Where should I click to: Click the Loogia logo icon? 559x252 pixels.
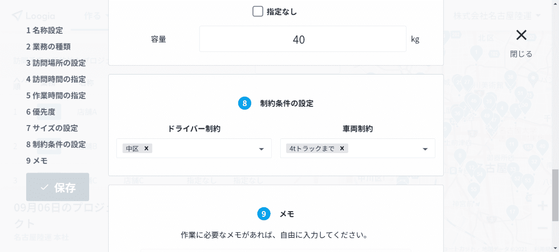(x=17, y=16)
